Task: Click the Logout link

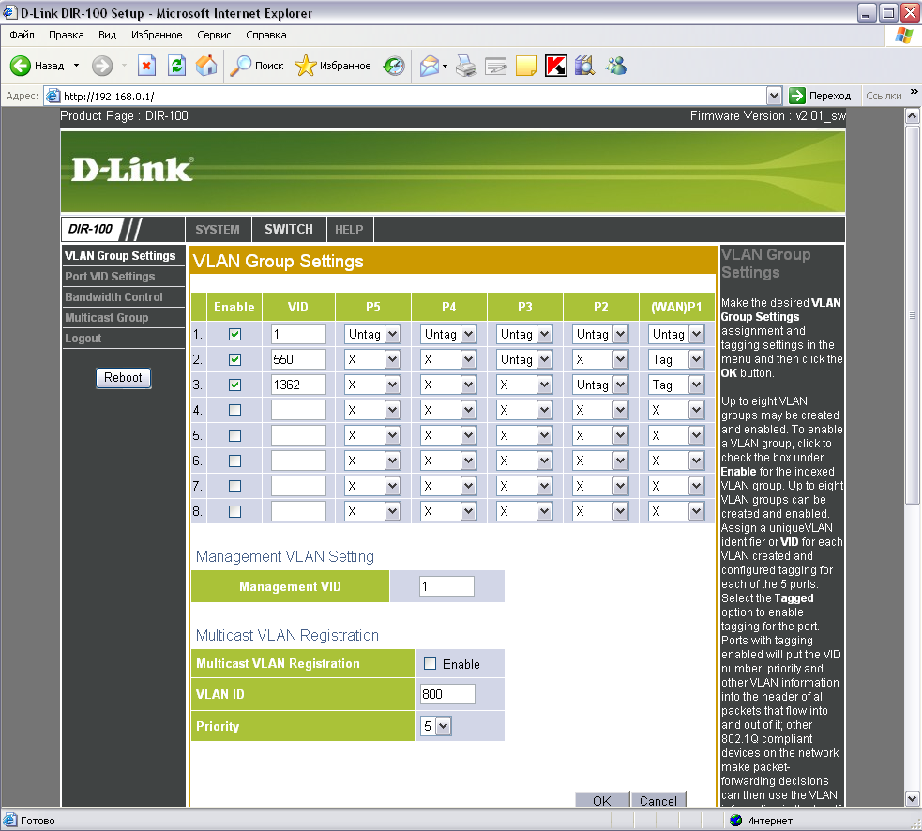Action: coord(83,339)
